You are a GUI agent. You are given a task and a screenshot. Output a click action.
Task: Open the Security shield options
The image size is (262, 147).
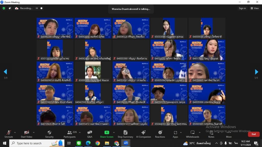(x=49, y=134)
